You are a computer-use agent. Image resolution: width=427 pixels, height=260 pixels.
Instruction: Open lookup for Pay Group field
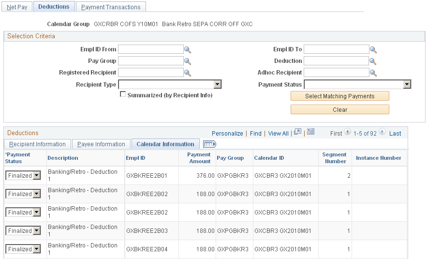coord(188,61)
